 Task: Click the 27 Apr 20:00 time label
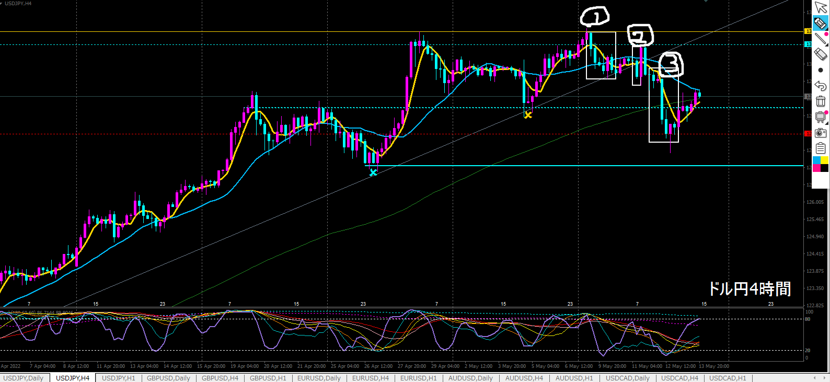click(x=412, y=366)
